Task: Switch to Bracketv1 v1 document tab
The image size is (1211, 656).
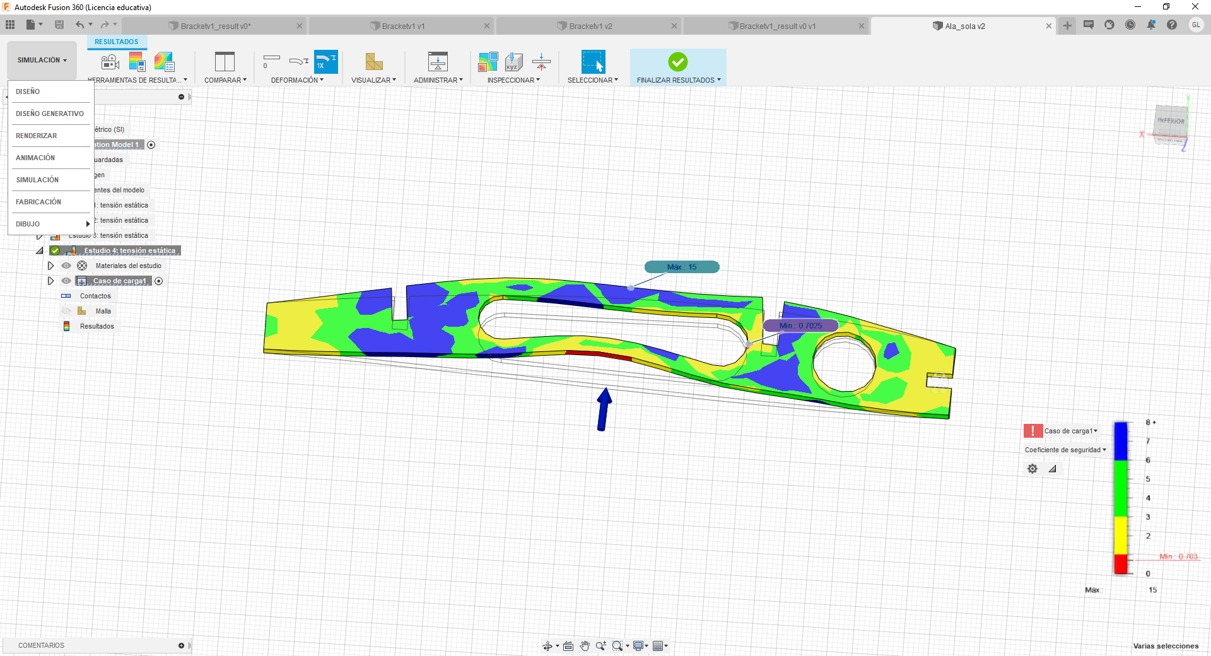Action: pos(402,26)
